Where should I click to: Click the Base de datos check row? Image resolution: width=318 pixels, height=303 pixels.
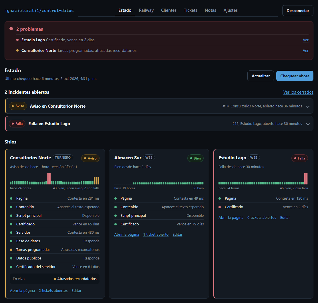(55, 241)
